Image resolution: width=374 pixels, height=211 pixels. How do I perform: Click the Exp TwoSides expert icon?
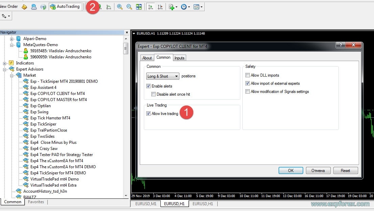click(26, 136)
